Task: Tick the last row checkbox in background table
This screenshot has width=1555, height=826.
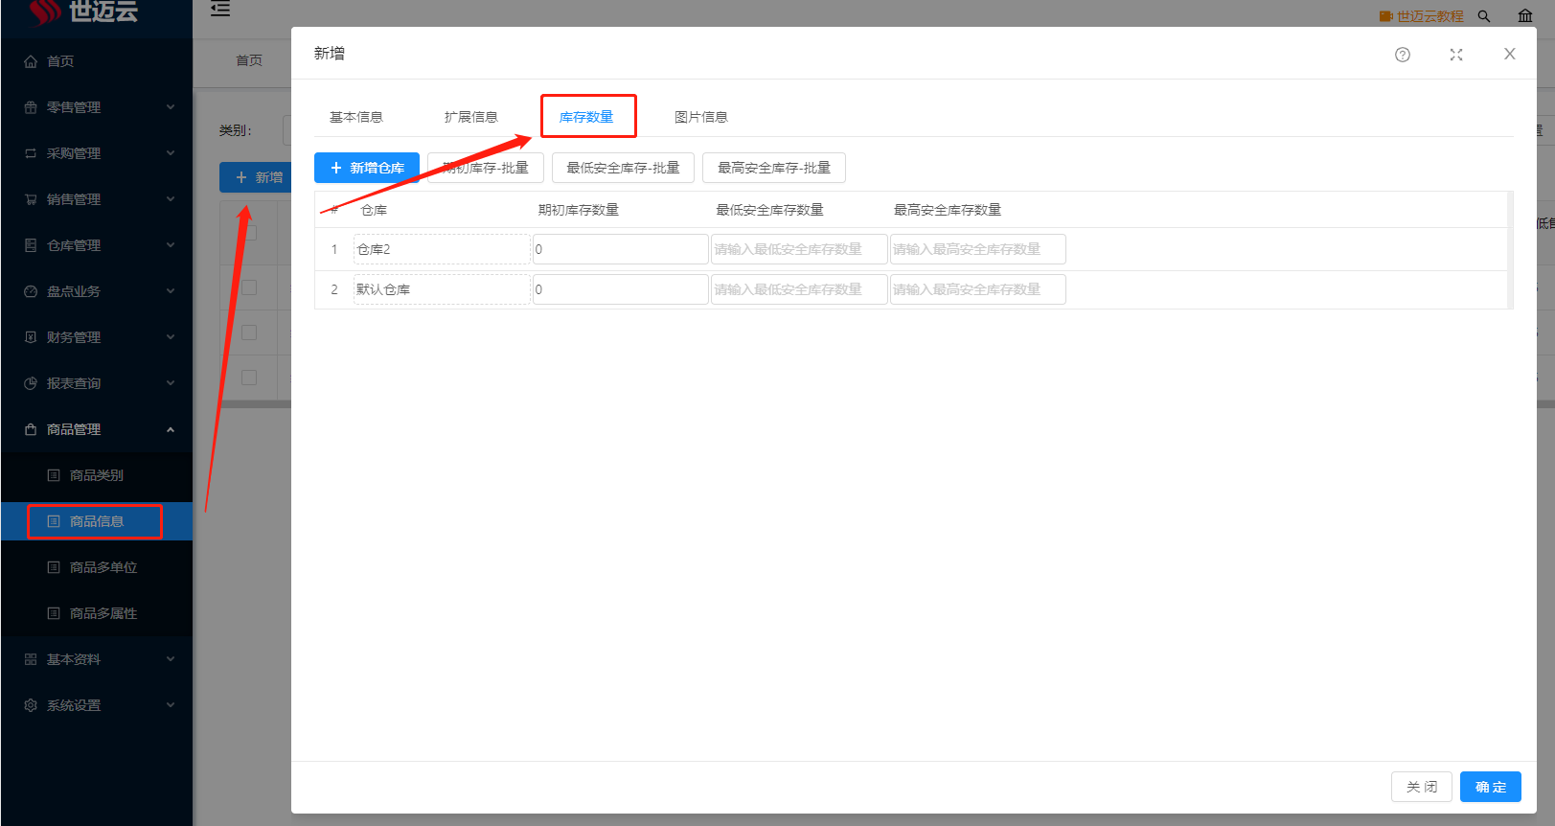Action: (x=249, y=378)
